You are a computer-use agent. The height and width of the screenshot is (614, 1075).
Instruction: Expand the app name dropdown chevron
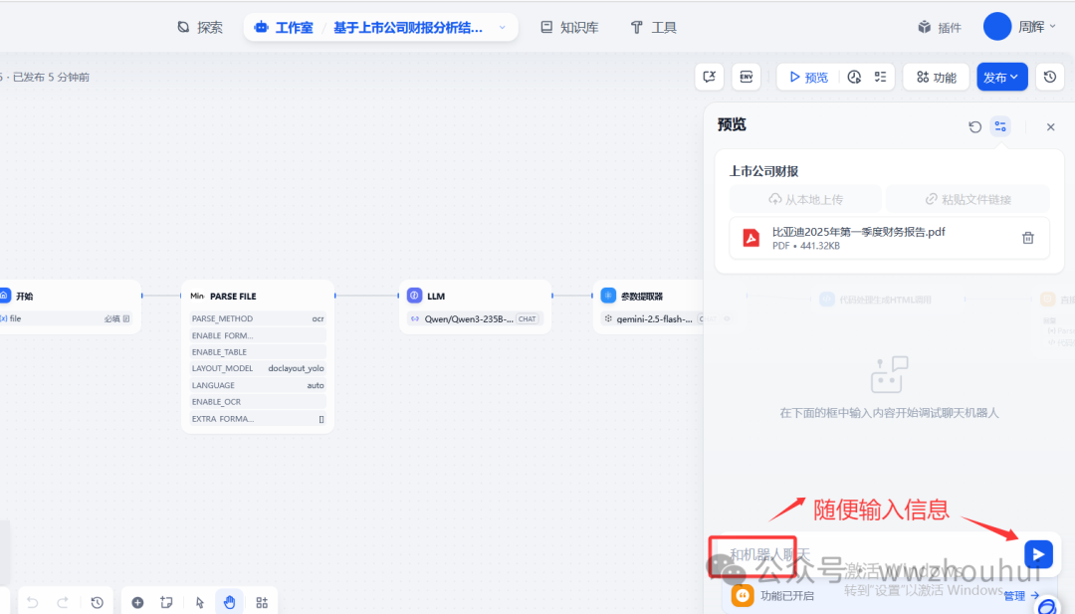[x=503, y=28]
